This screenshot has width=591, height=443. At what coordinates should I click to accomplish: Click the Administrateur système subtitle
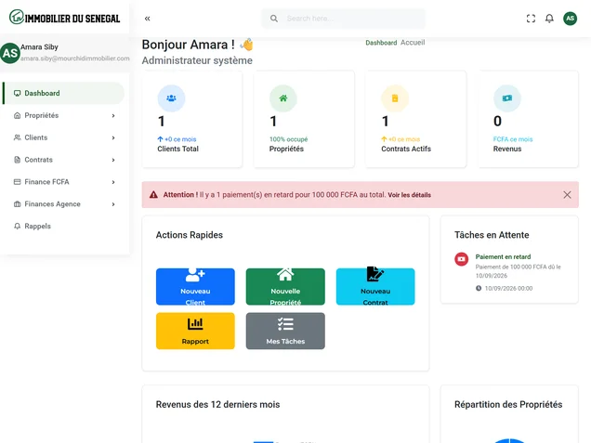tap(197, 60)
